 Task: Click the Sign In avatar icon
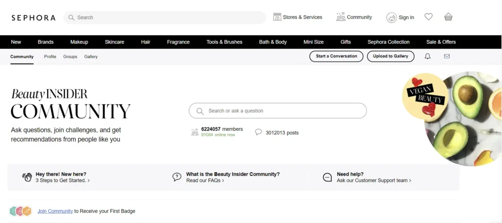tap(392, 18)
